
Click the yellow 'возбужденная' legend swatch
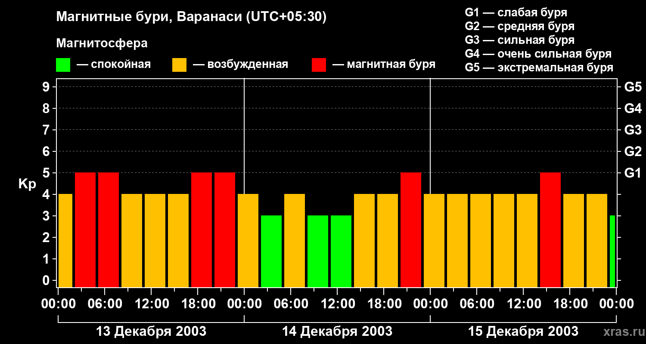pyautogui.click(x=179, y=65)
